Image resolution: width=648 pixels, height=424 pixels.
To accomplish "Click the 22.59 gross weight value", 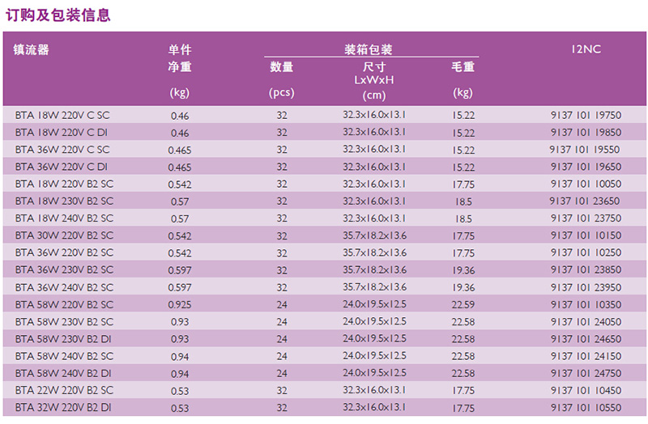I will [463, 304].
